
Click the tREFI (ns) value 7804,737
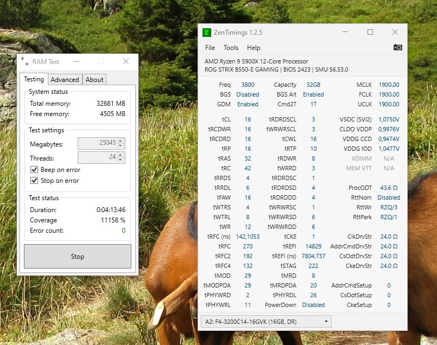313,256
